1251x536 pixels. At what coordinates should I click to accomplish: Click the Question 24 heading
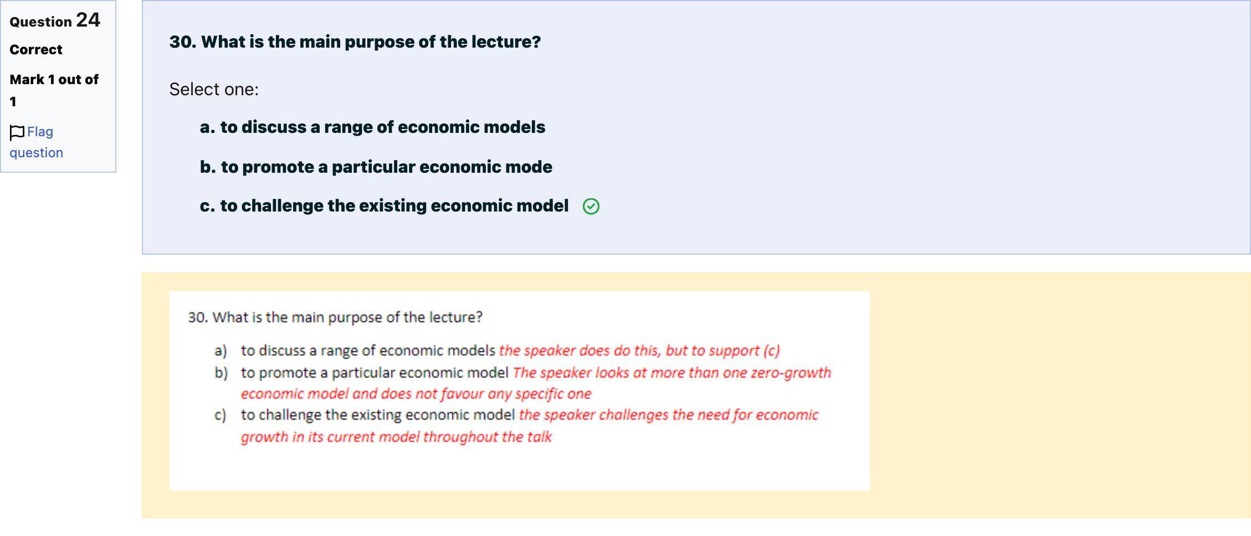pos(55,20)
